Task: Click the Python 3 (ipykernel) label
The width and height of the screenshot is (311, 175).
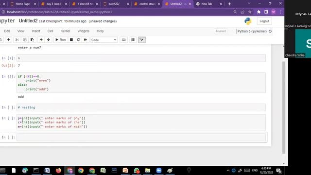Action: tap(252, 31)
